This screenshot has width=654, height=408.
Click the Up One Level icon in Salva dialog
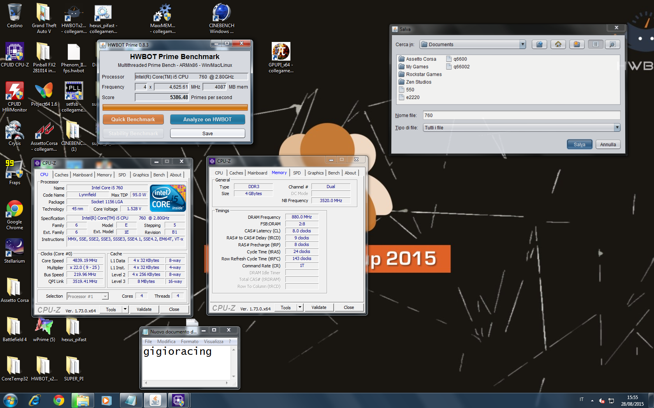point(539,44)
